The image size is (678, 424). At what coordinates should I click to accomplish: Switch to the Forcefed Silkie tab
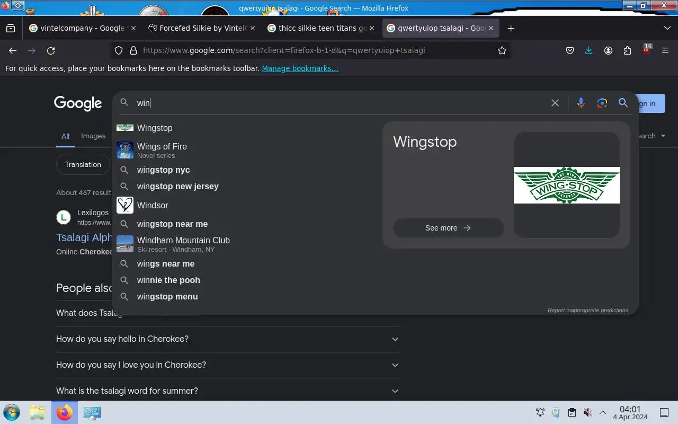click(x=201, y=28)
